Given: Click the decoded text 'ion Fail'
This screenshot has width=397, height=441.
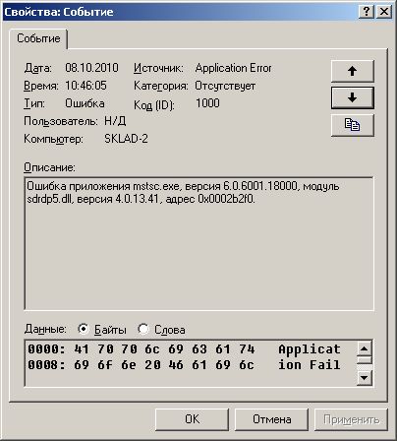Looking at the screenshot, I should 310,365.
